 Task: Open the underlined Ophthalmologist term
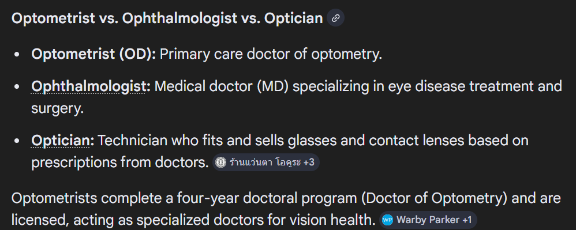[88, 86]
